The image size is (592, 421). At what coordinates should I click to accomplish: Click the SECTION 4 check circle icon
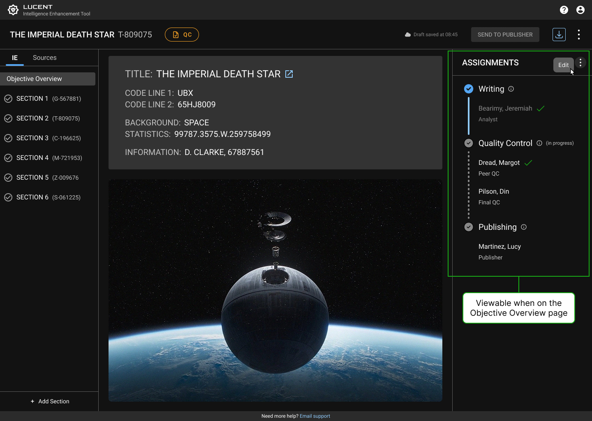[8, 158]
